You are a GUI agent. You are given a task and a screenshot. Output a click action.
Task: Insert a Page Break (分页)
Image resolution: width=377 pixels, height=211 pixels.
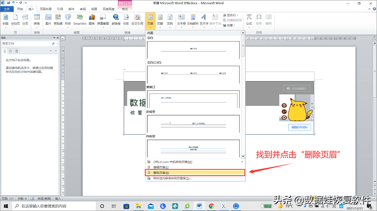[25, 20]
